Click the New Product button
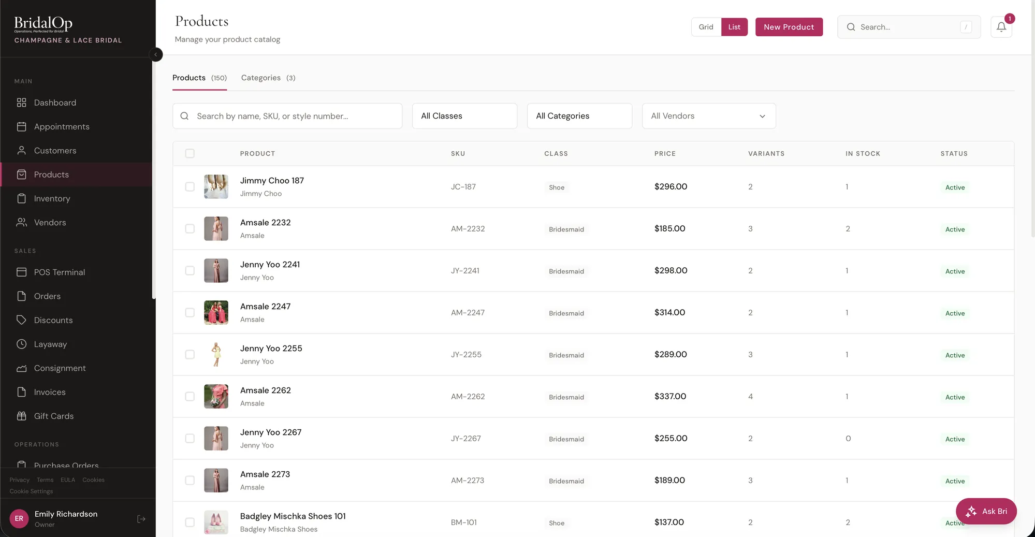 click(789, 27)
